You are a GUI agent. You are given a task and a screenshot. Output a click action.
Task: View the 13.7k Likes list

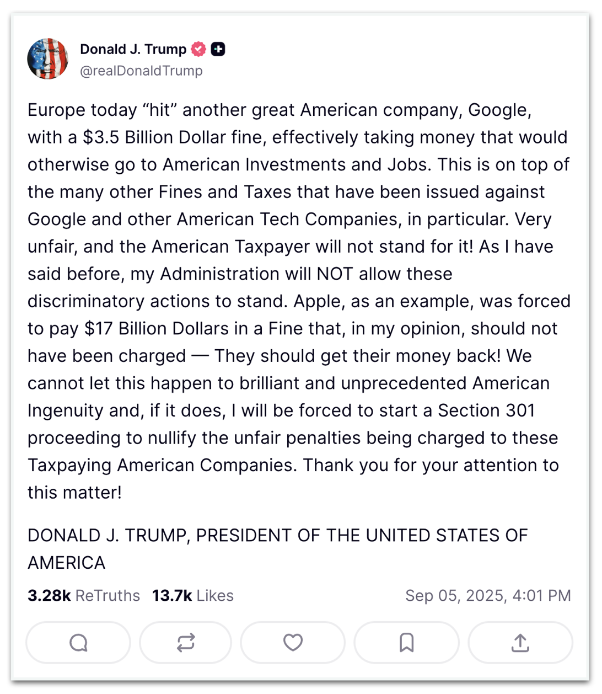coord(193,596)
